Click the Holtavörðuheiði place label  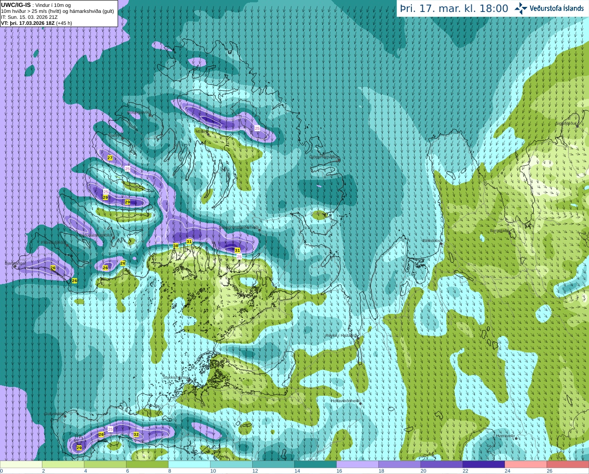pos(345,401)
